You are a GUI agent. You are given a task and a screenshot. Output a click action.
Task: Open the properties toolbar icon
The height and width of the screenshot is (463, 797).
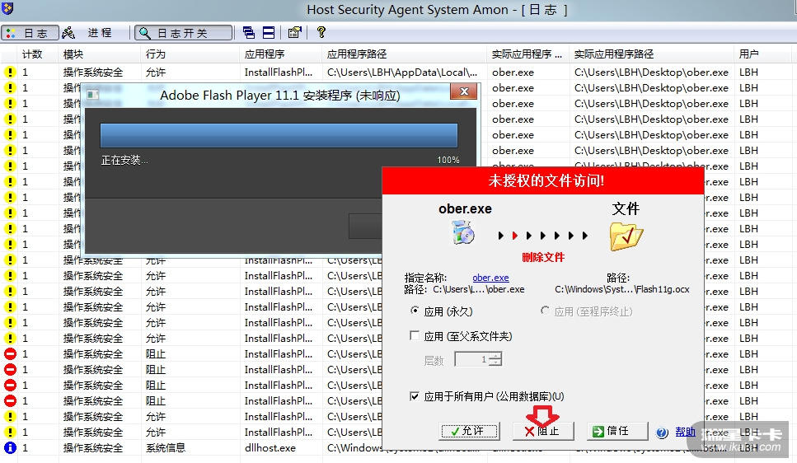(x=294, y=33)
